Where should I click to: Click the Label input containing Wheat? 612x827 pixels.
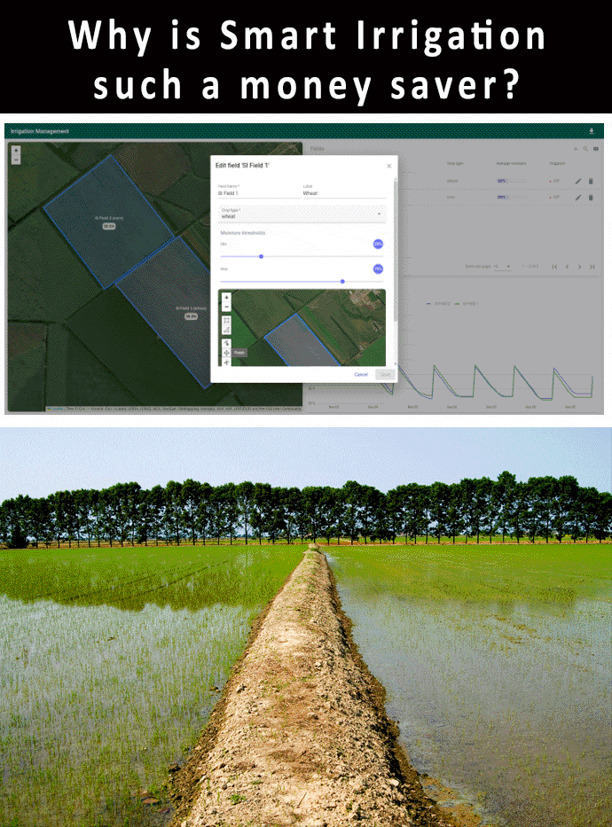click(344, 193)
